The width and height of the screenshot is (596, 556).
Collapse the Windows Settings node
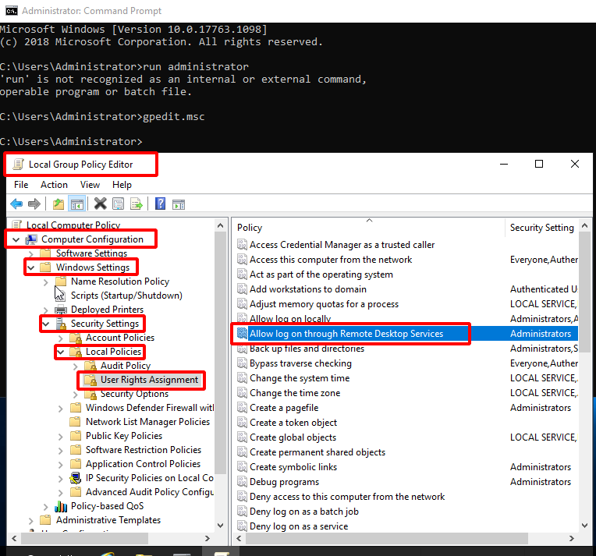tap(30, 267)
